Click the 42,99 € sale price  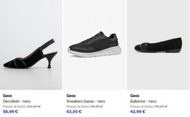click(x=138, y=111)
